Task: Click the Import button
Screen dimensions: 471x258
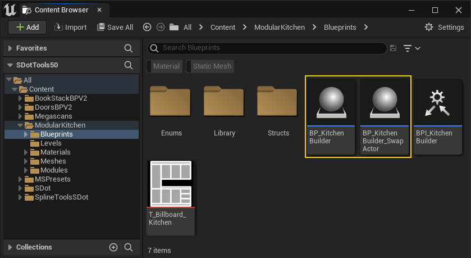Action: [70, 28]
